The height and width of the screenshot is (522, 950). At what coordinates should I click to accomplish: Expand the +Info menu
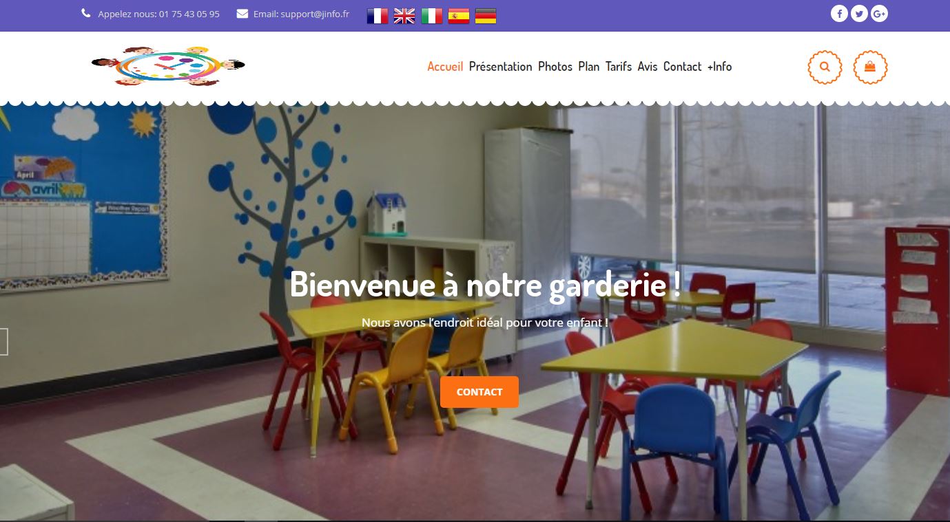[719, 67]
